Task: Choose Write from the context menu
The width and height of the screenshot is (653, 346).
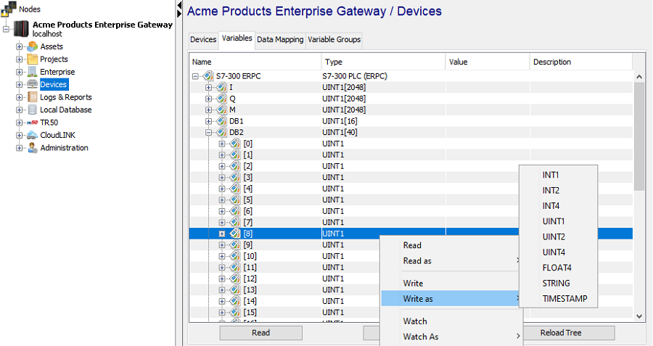Action: click(451, 283)
